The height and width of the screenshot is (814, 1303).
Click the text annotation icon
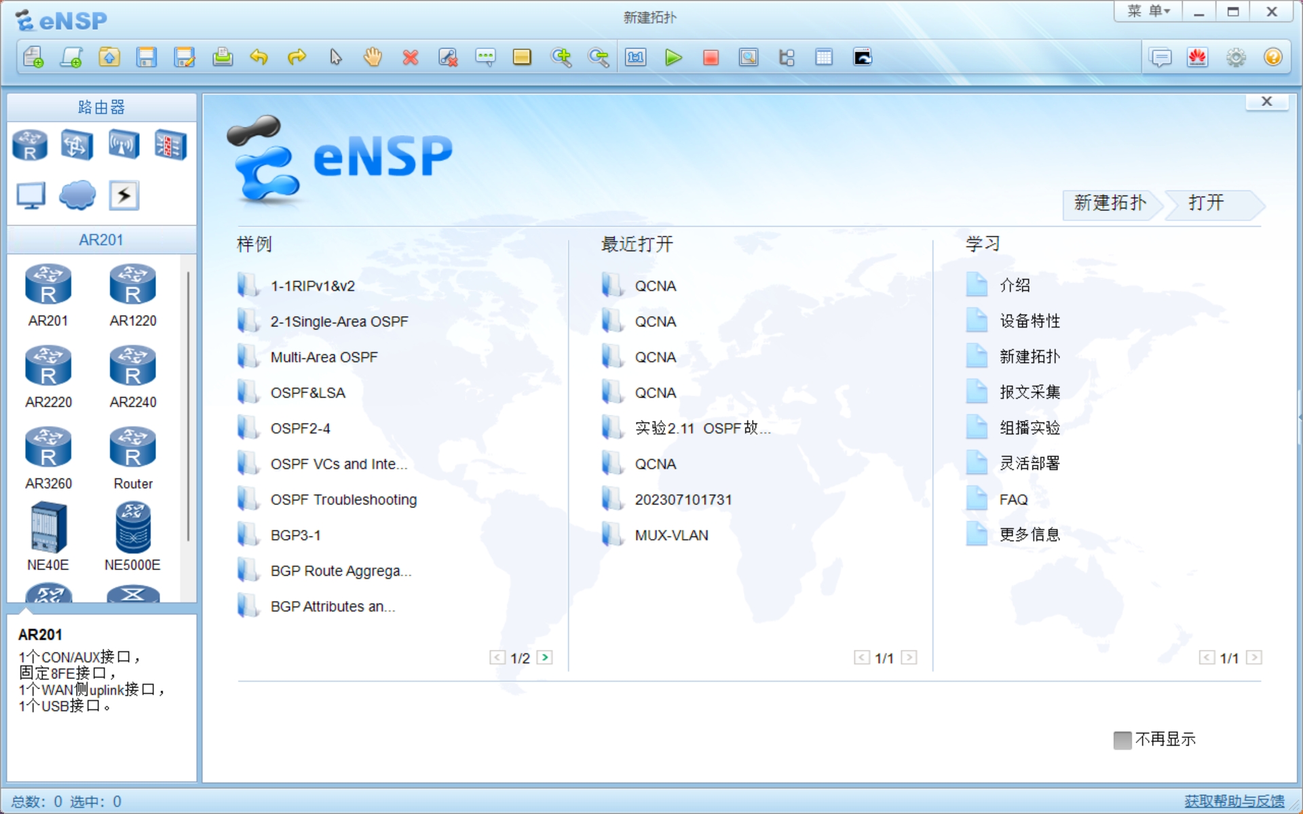click(x=485, y=58)
